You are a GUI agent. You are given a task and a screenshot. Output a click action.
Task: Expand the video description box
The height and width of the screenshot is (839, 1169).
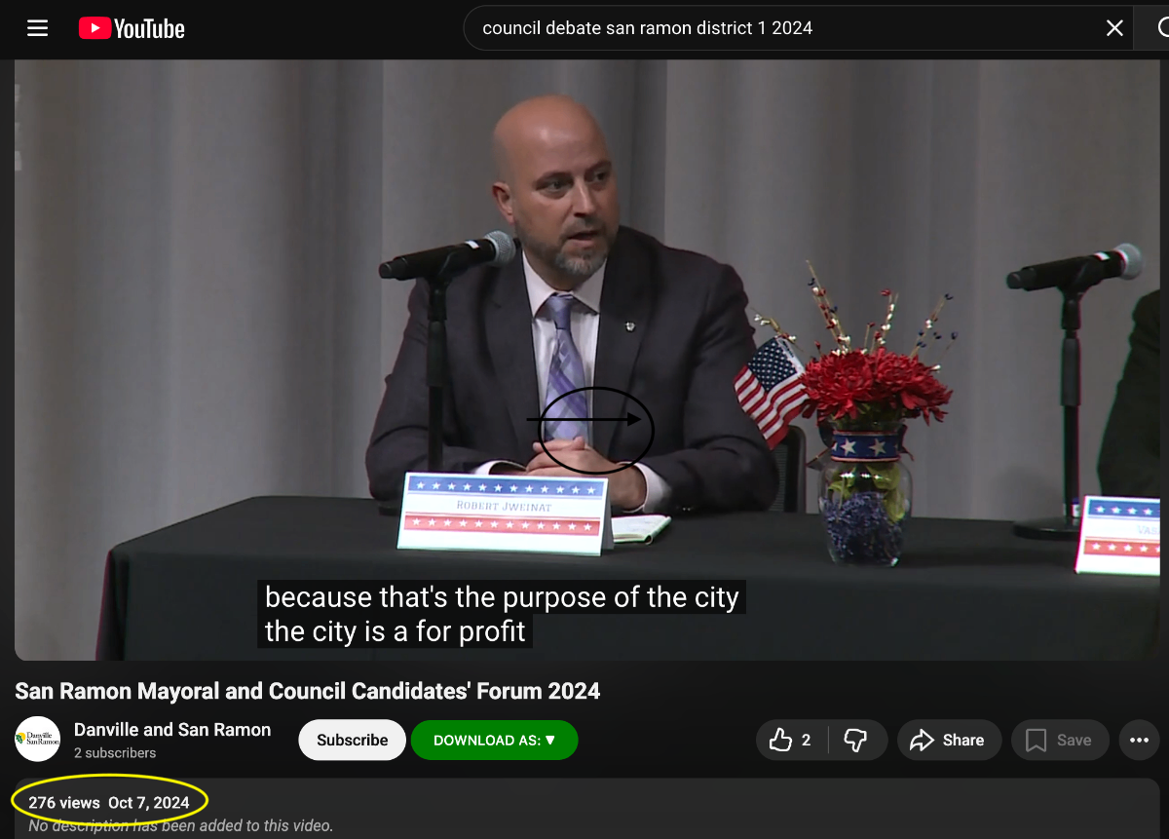tap(584, 814)
